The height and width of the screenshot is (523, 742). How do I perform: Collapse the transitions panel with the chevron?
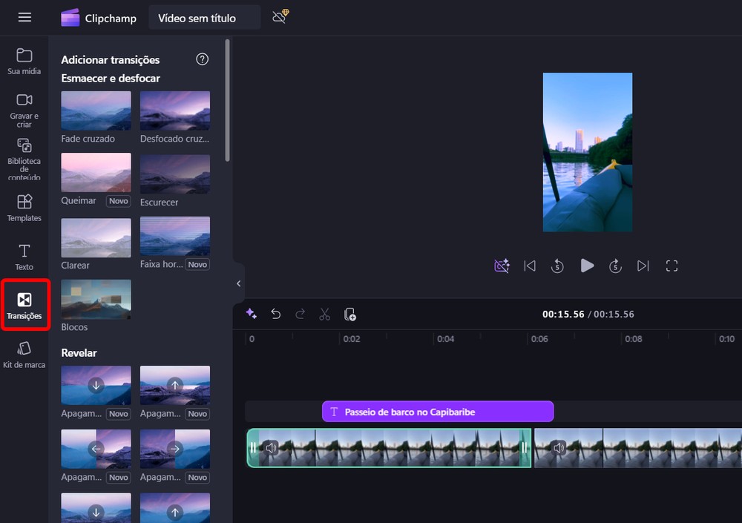(x=238, y=283)
